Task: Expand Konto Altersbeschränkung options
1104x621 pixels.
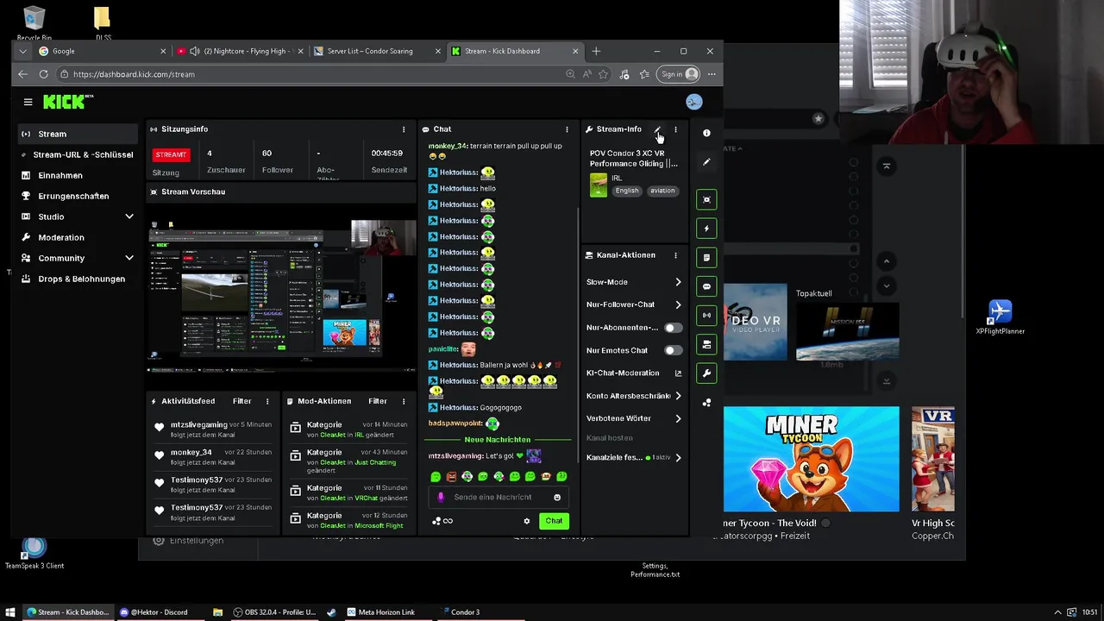Action: pyautogui.click(x=678, y=396)
